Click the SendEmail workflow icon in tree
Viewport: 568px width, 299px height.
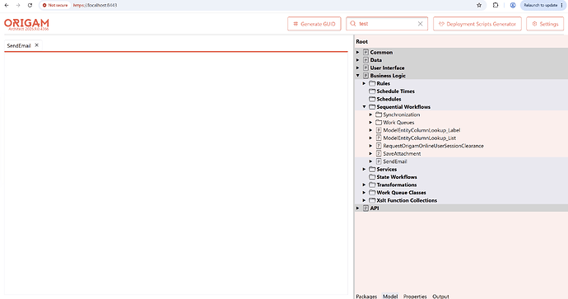pos(379,161)
